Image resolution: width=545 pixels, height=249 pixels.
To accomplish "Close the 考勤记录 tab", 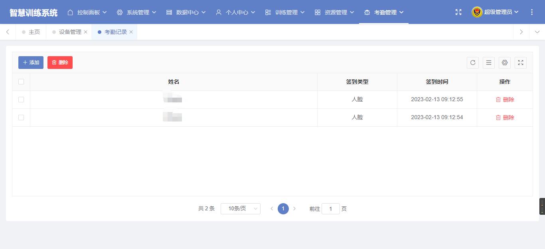I will pyautogui.click(x=131, y=32).
